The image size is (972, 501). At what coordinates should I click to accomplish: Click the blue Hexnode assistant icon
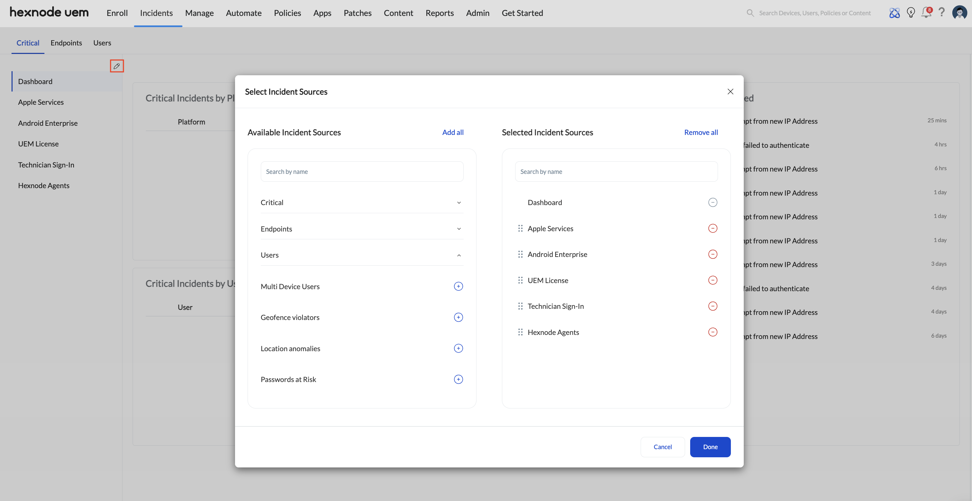coord(894,13)
